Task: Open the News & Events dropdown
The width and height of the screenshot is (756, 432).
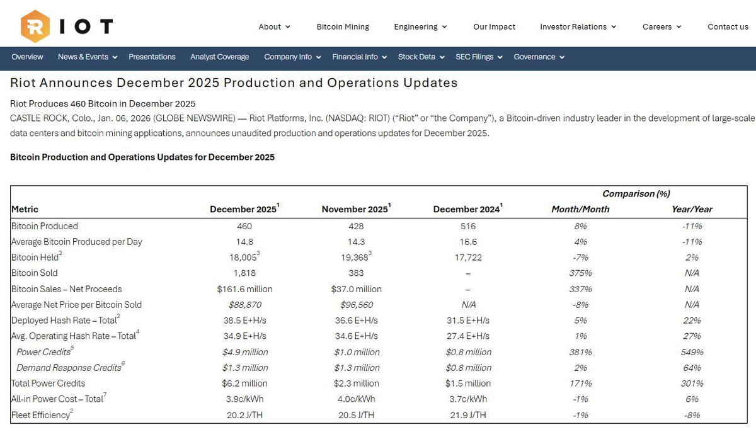Action: [x=86, y=57]
